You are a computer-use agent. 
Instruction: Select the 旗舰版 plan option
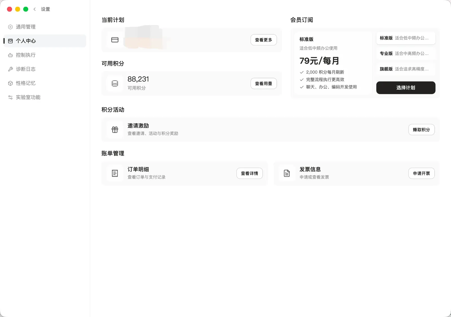tap(406, 69)
